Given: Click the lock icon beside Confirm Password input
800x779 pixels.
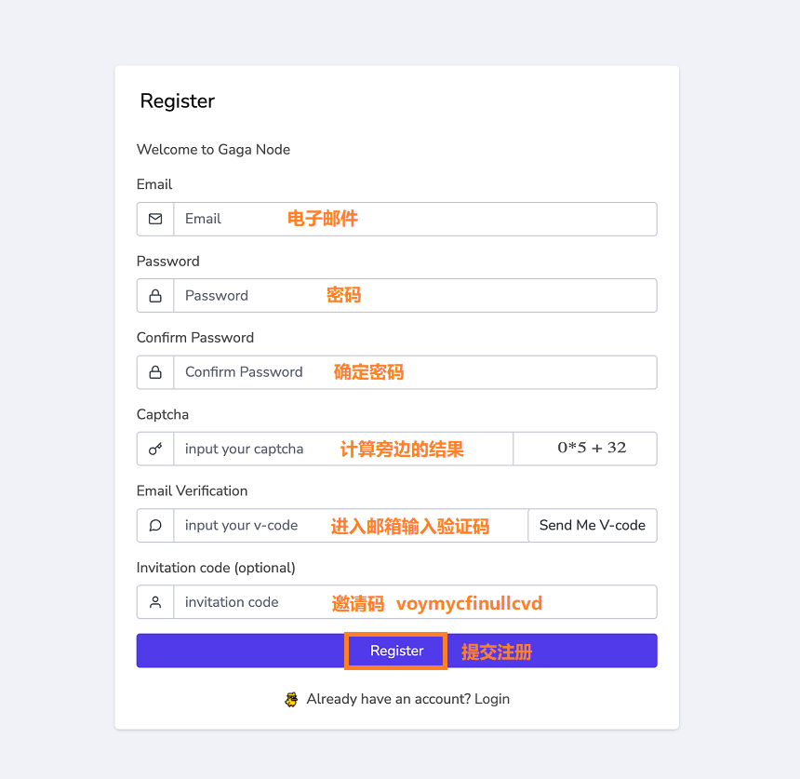Looking at the screenshot, I should coord(155,372).
